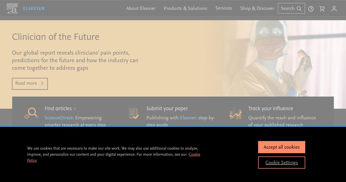This screenshot has height=182, width=346.
Task: Open the Find articles heading
Action: pos(58,109)
